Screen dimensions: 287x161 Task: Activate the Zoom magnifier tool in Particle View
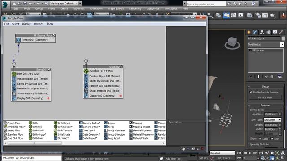click(x=188, y=149)
